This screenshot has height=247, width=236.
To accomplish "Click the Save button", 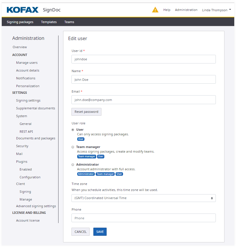I will [100, 232].
